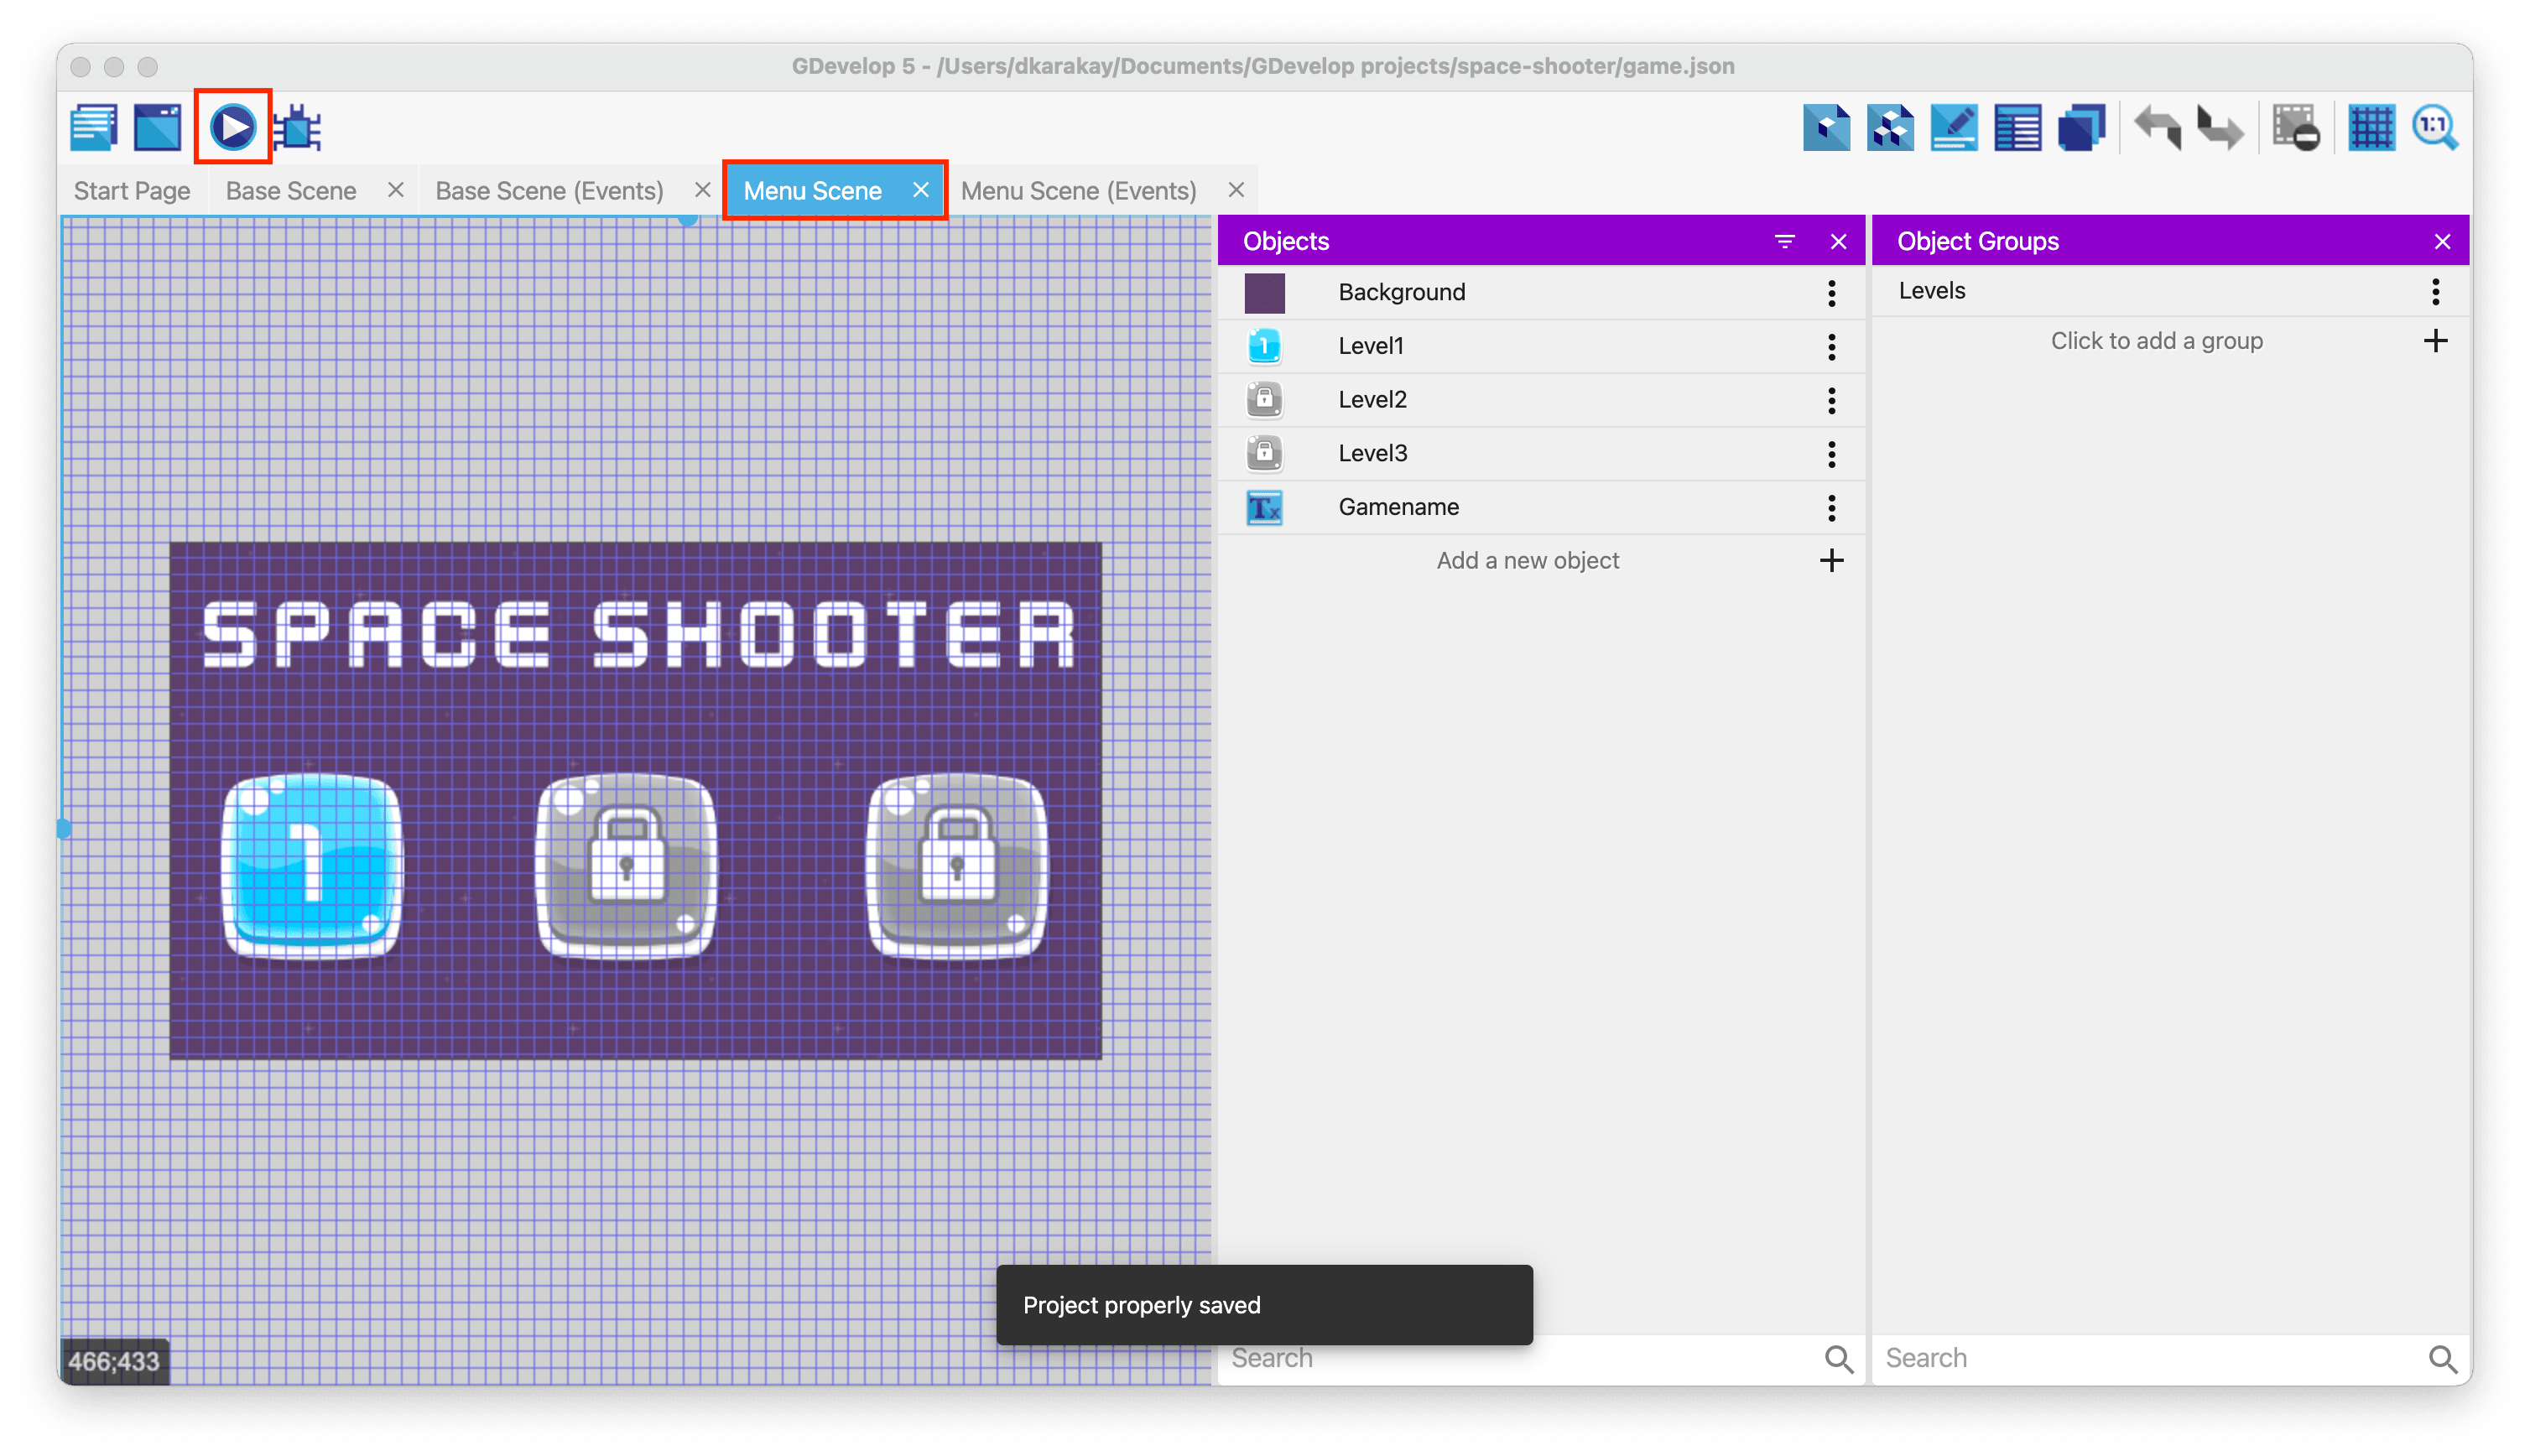Click the Gamename text object icon
Viewport: 2530px width, 1456px height.
pos(1264,508)
